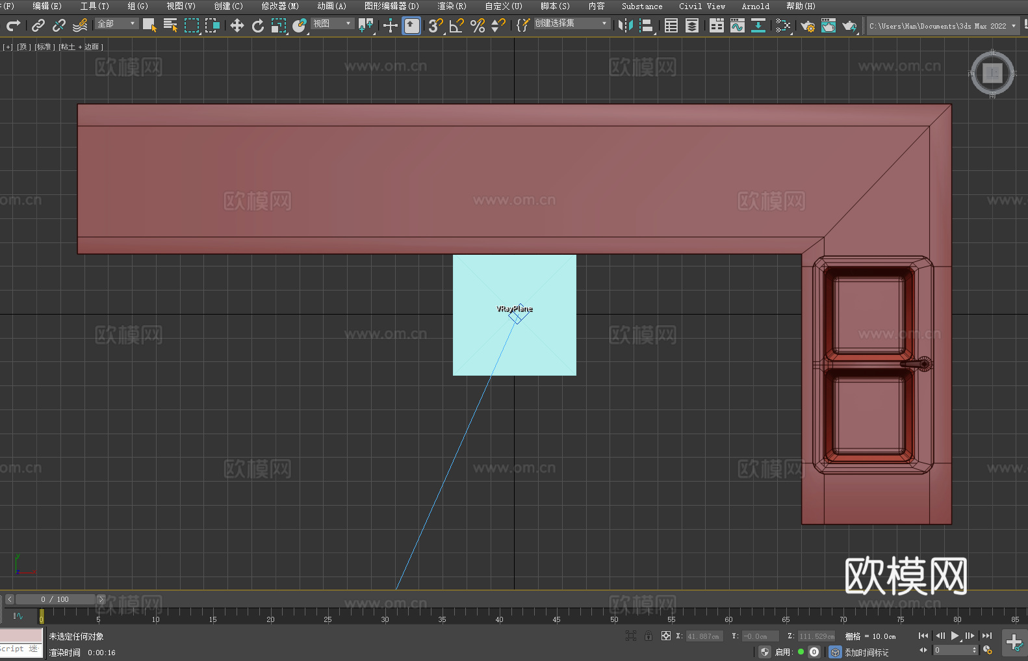The height and width of the screenshot is (661, 1028).
Task: Toggle 3D Snaps on or off
Action: click(x=436, y=25)
